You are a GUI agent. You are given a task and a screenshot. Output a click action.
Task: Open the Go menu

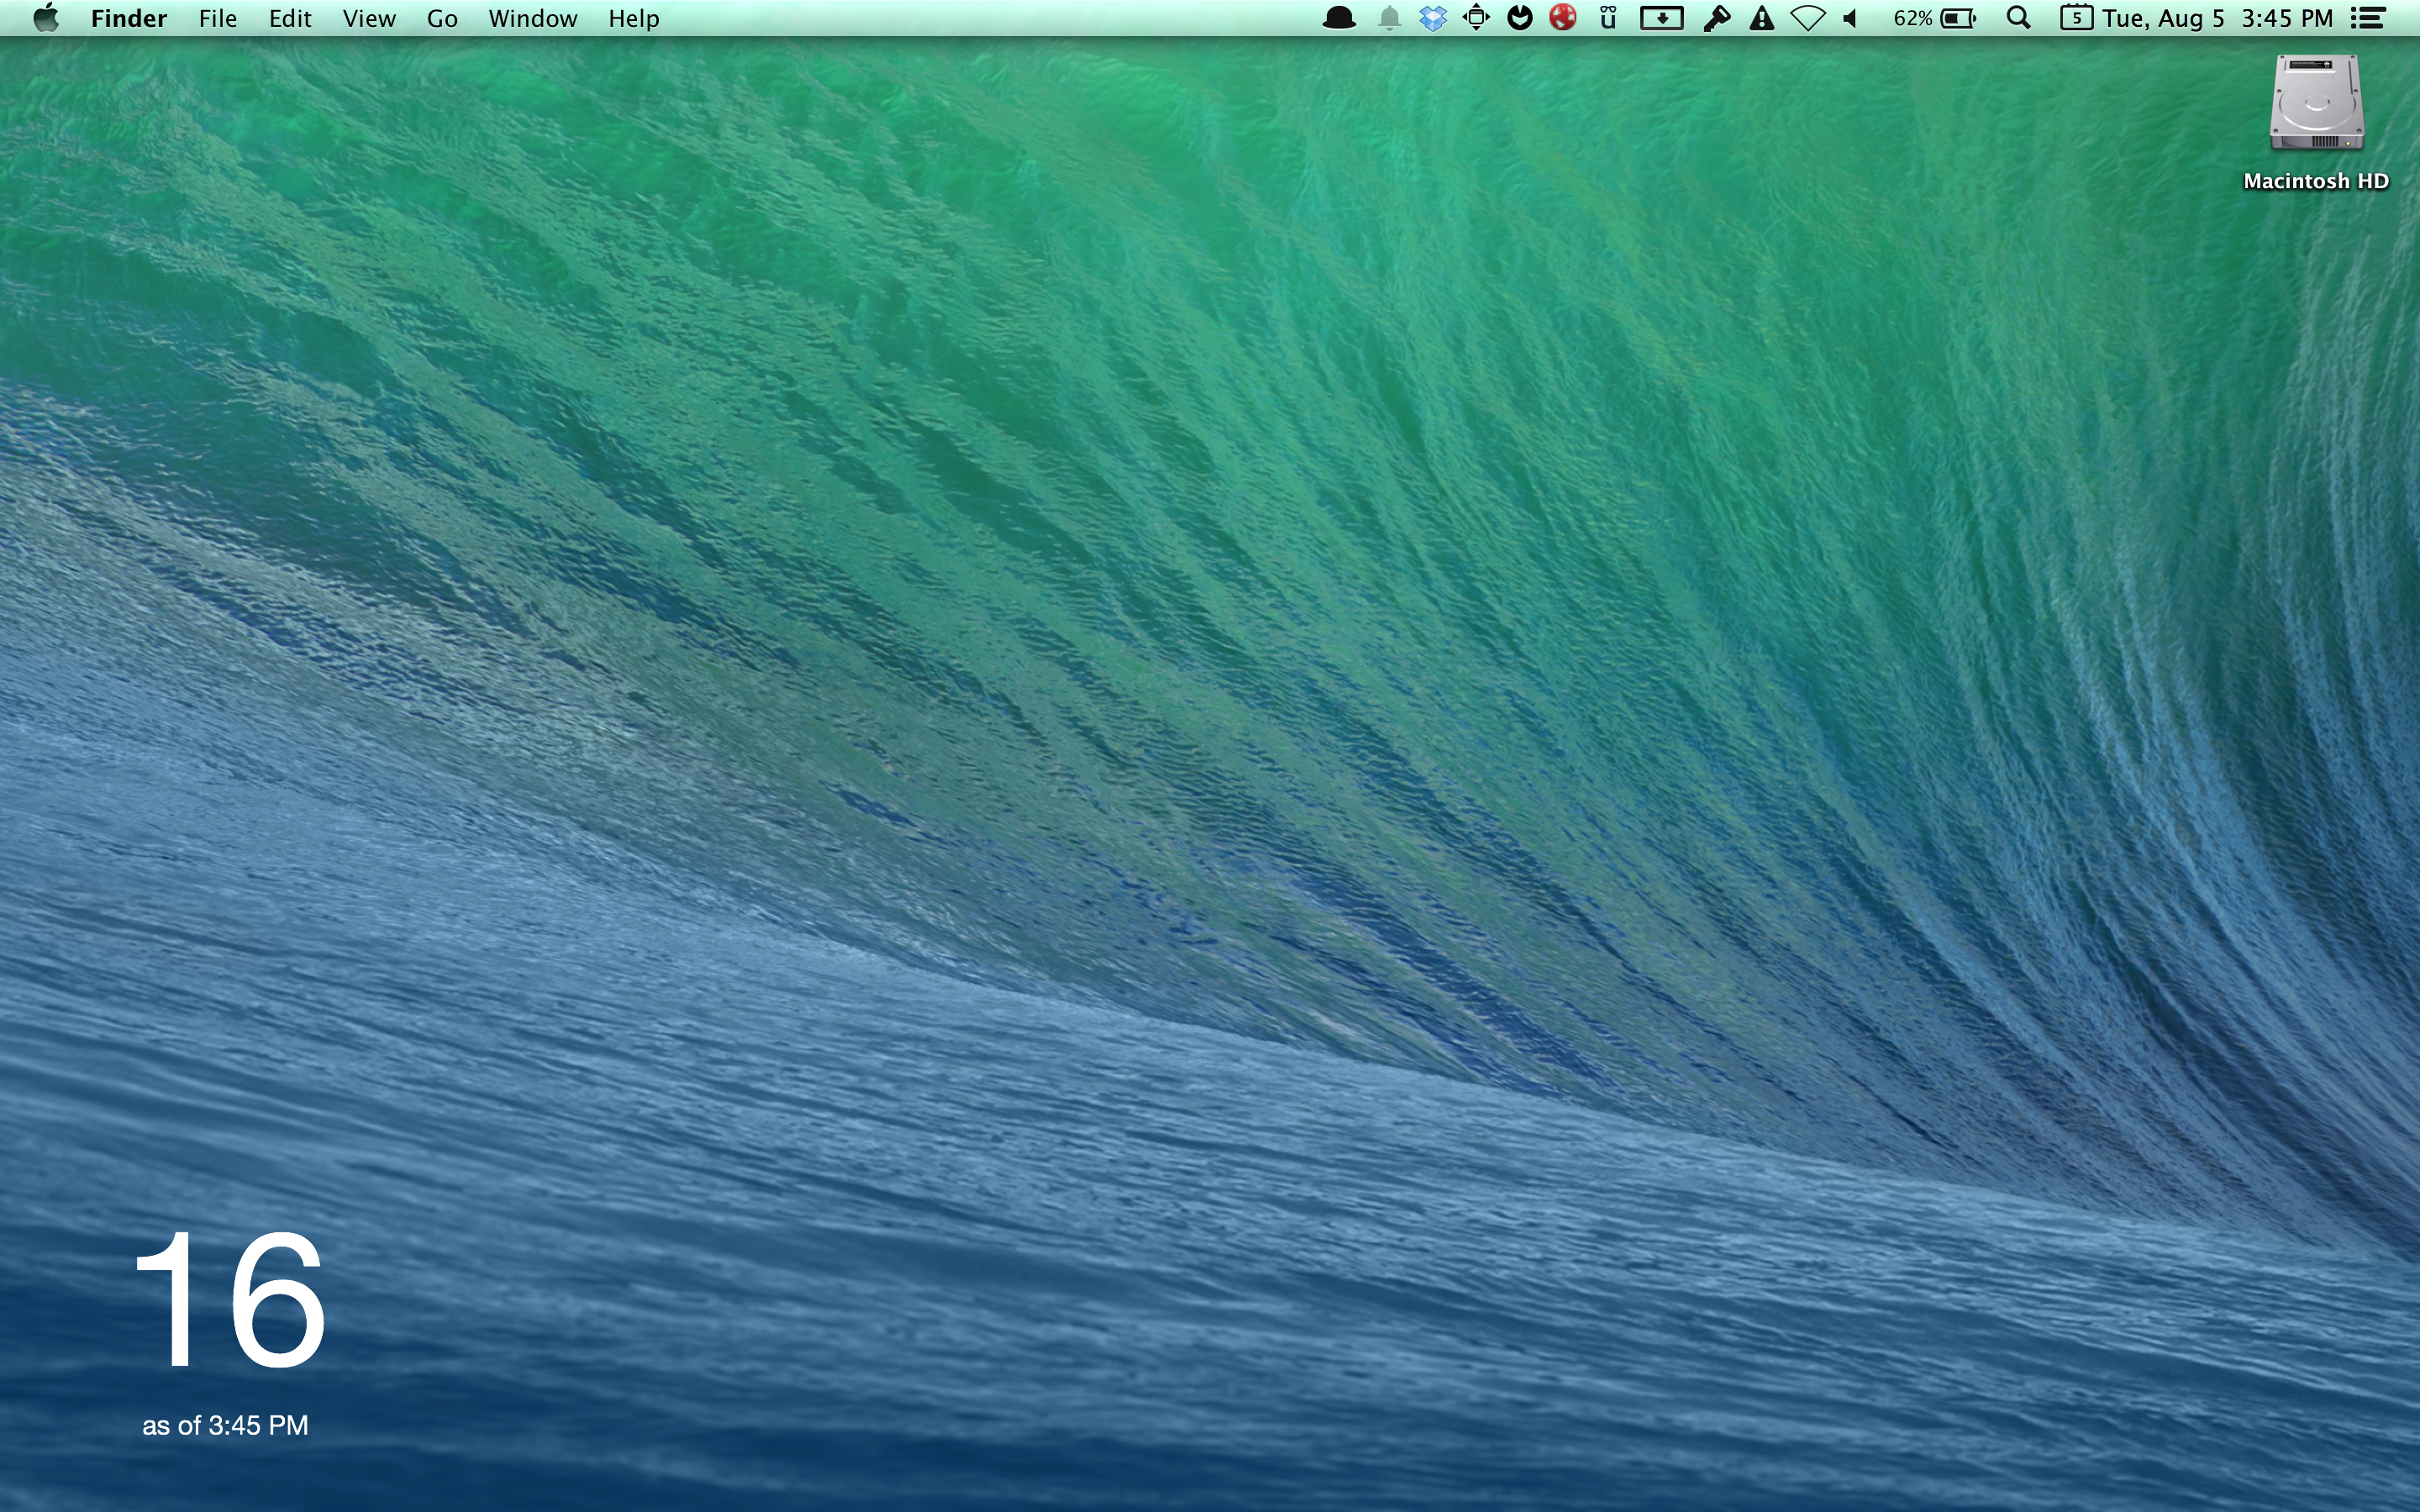click(442, 18)
